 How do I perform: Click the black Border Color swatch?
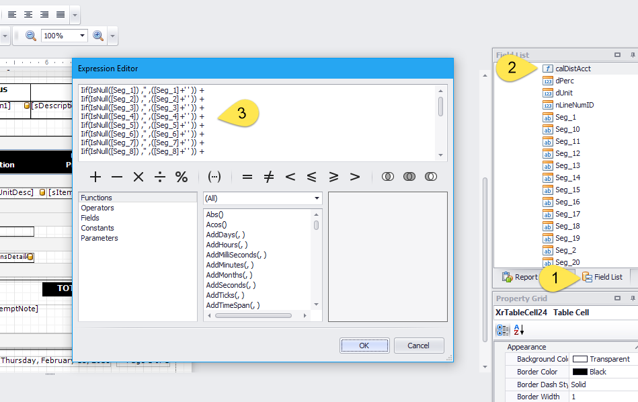[580, 372]
